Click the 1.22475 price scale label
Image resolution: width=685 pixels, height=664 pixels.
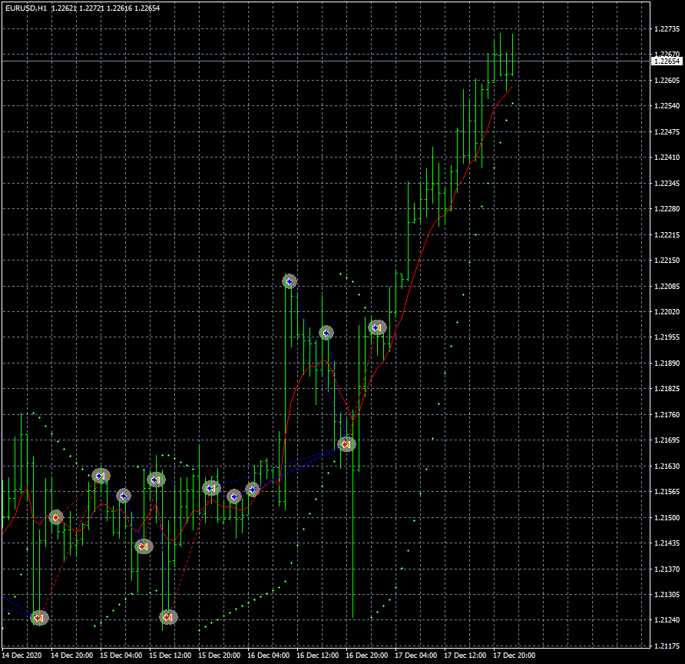tap(667, 131)
